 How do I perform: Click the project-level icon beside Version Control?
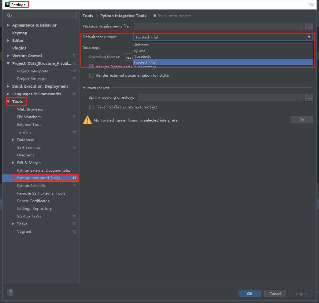click(x=75, y=56)
